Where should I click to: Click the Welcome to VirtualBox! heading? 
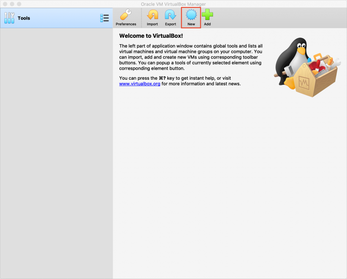click(151, 36)
